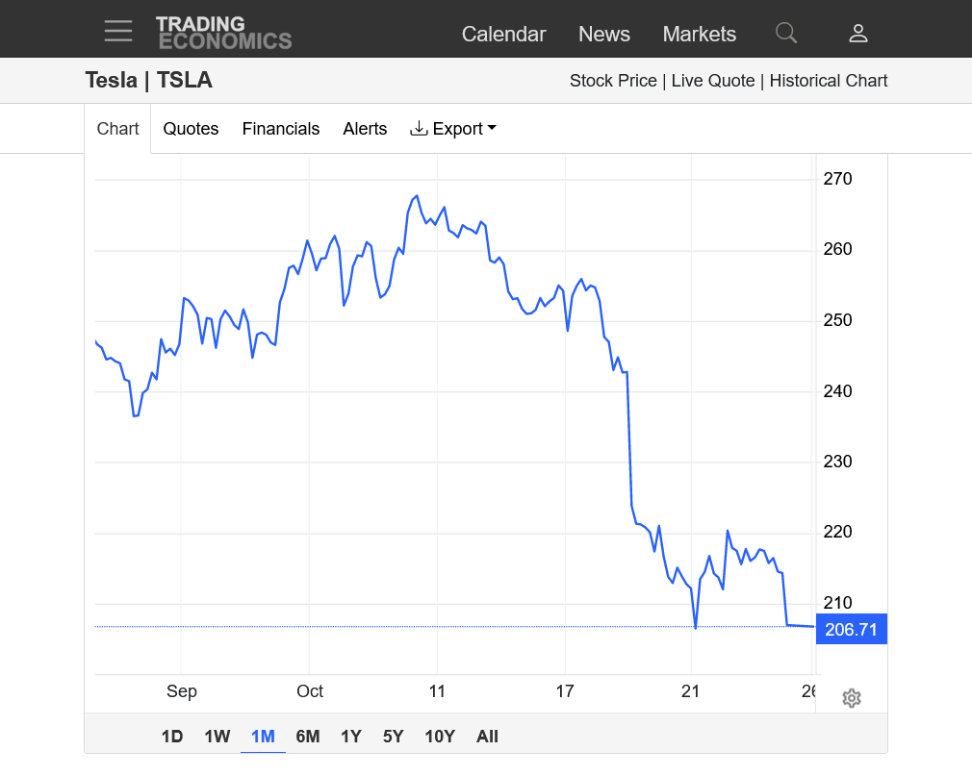Viewport: 972px width, 776px height.
Task: Switch to the Financials tab
Action: tap(281, 129)
